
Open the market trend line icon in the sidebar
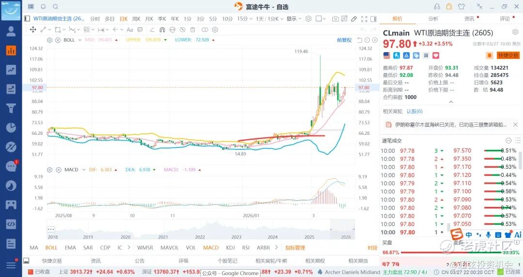click(x=11, y=70)
